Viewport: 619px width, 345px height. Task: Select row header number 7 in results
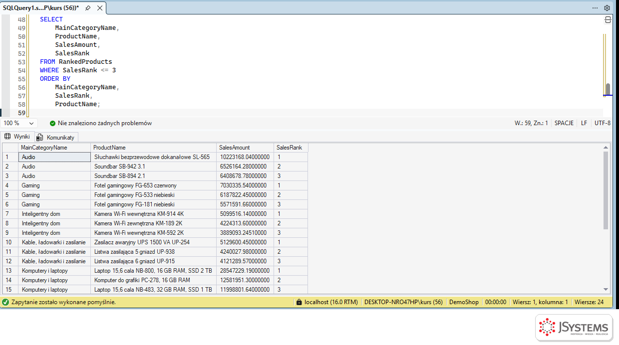[10, 214]
